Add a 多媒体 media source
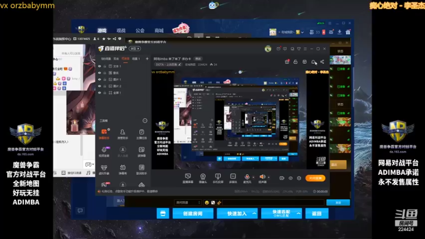The height and width of the screenshot is (239, 425). click(x=233, y=178)
